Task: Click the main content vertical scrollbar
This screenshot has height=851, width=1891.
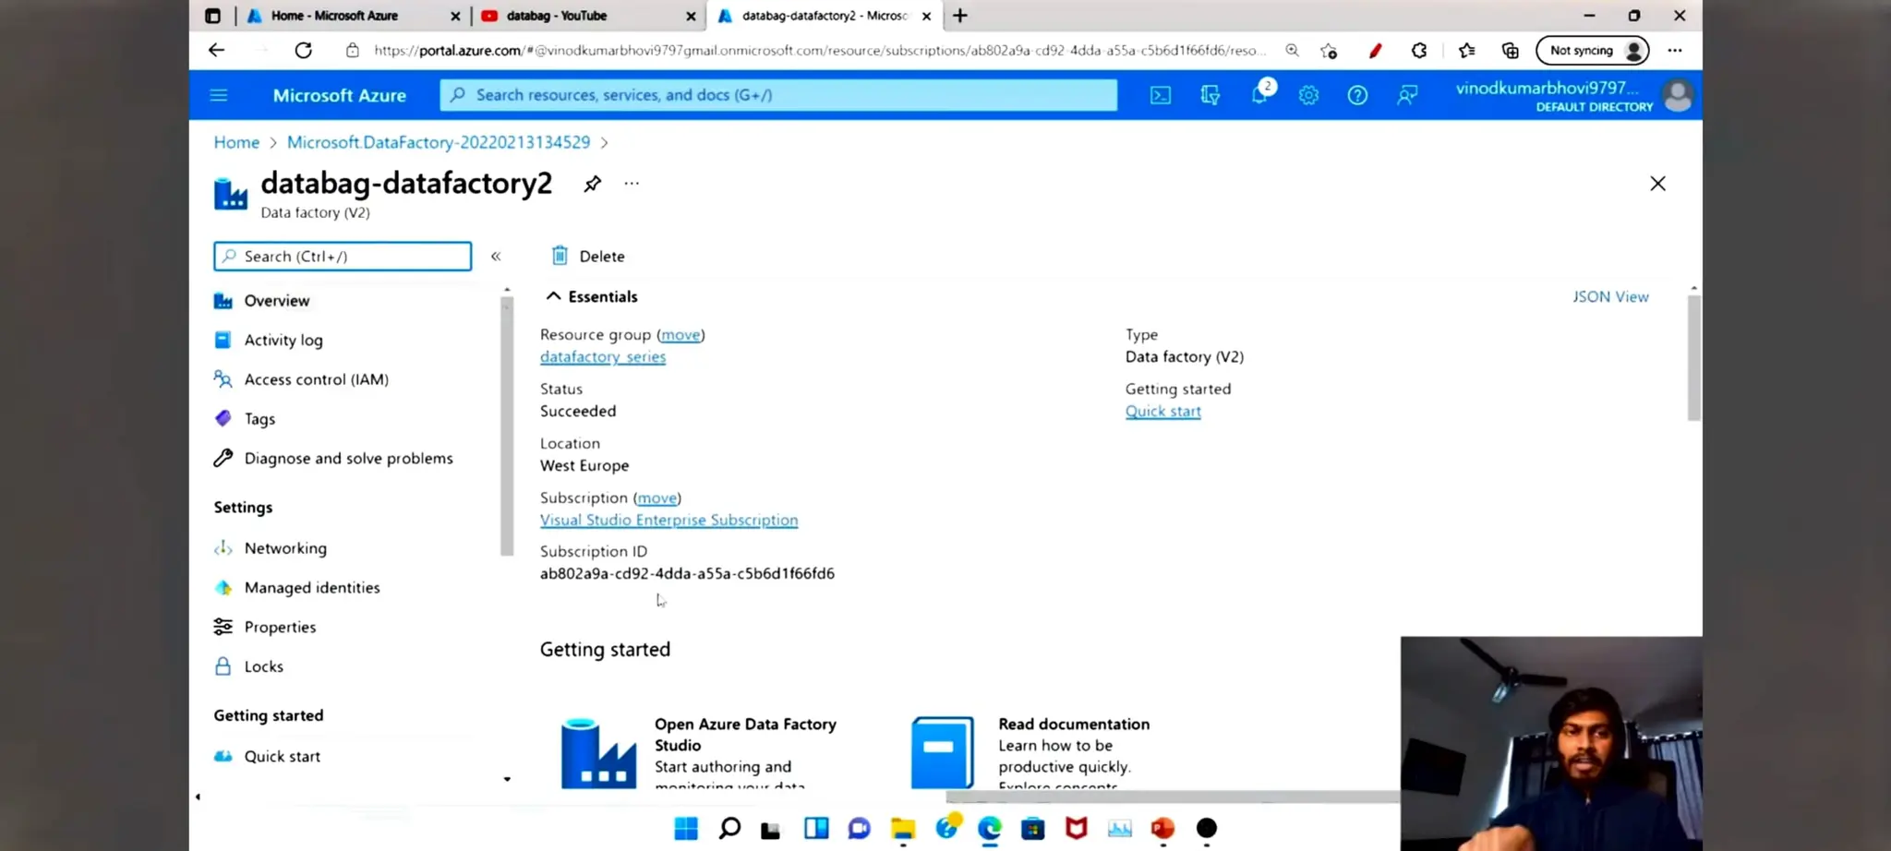Action: [x=1693, y=360]
